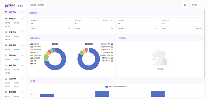Go to 商品列表 page

(8, 70)
